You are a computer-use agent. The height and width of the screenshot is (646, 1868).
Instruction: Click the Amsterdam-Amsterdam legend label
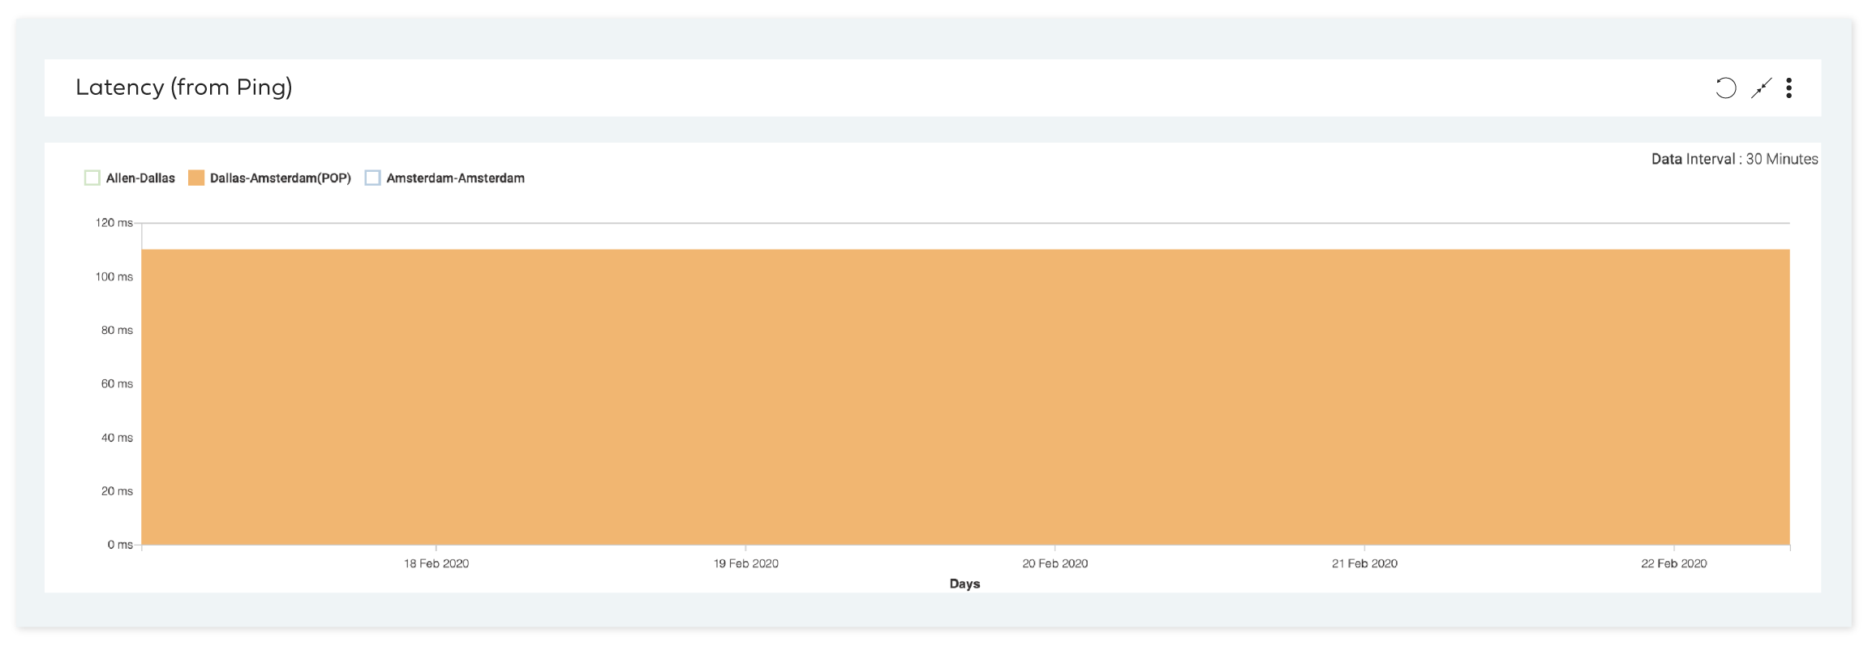pyautogui.click(x=455, y=178)
